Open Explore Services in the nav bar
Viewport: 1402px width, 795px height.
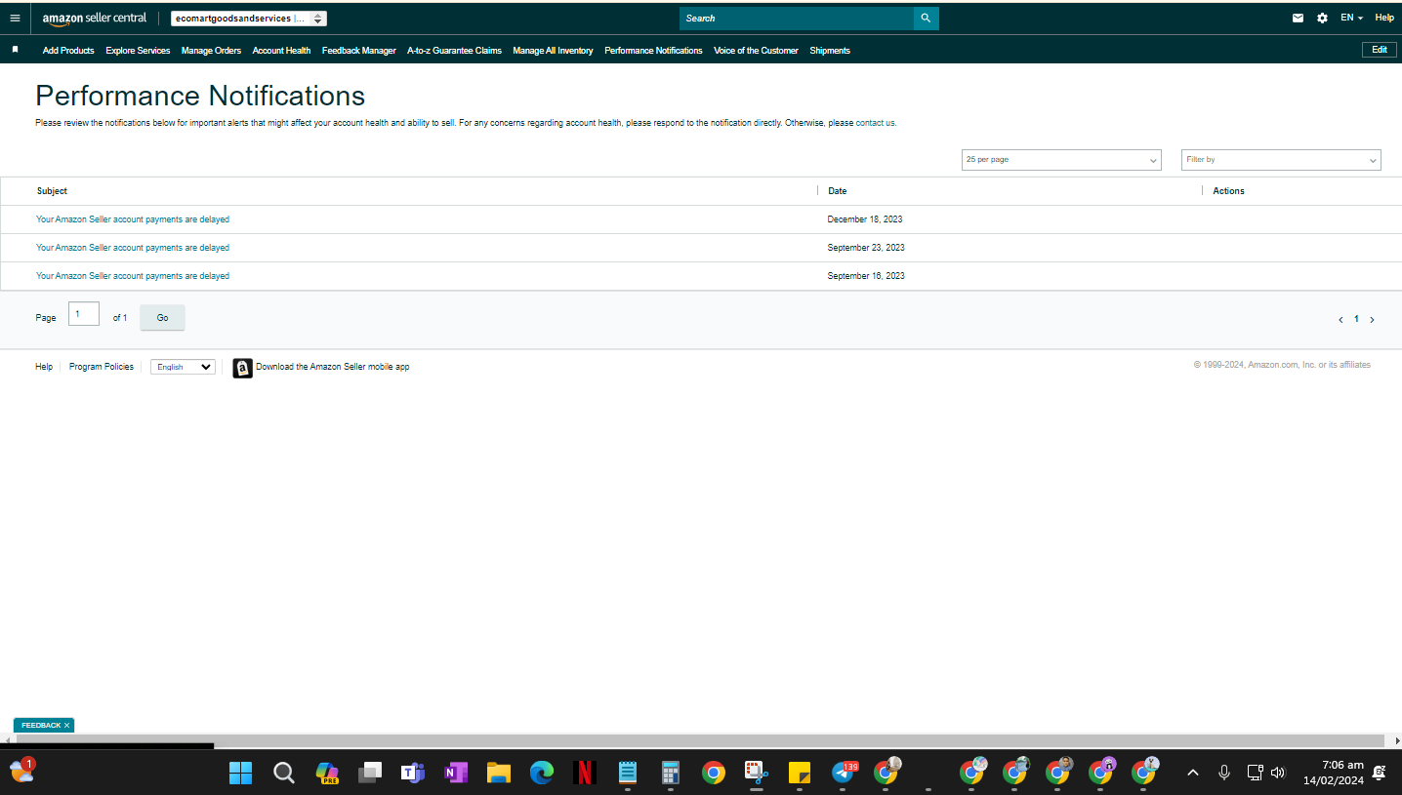click(x=138, y=51)
